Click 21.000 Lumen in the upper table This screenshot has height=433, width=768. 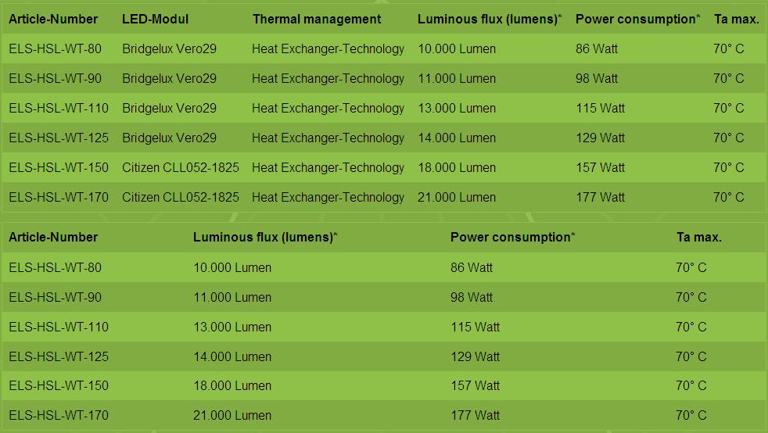coord(457,197)
